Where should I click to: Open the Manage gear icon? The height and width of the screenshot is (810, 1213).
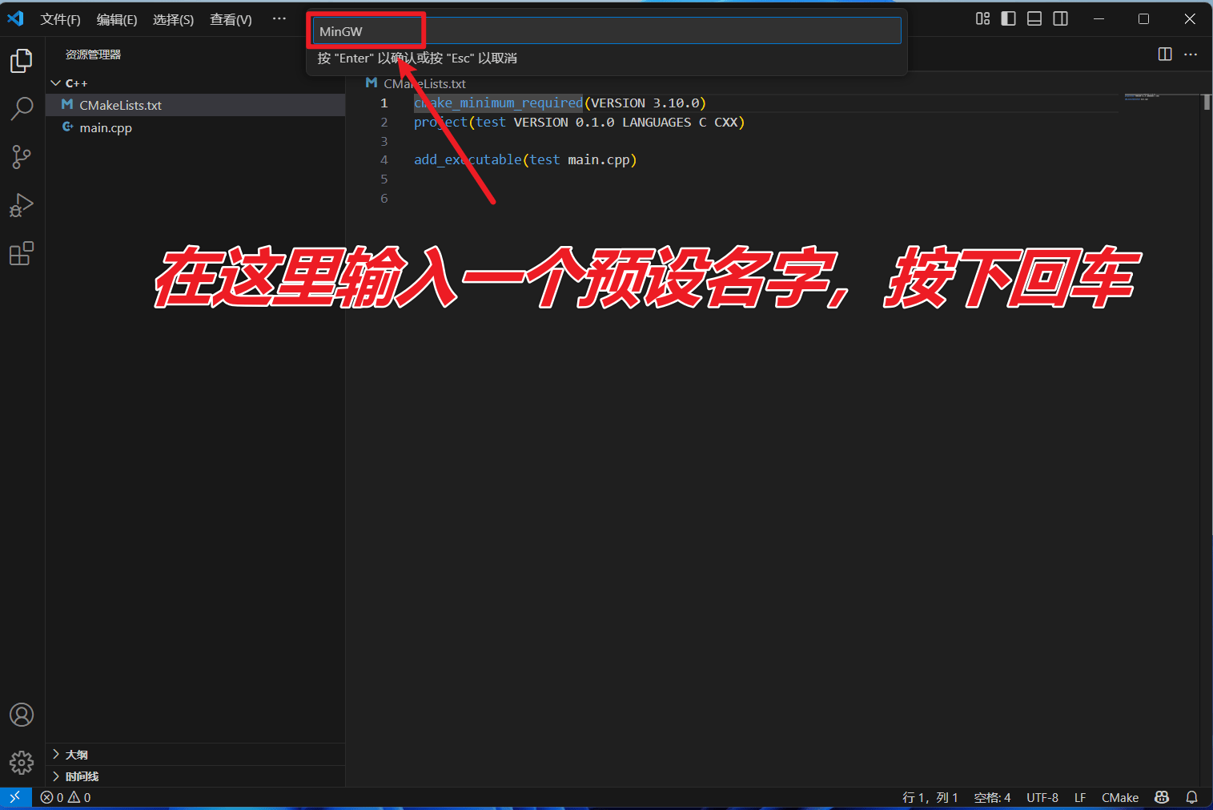[22, 762]
